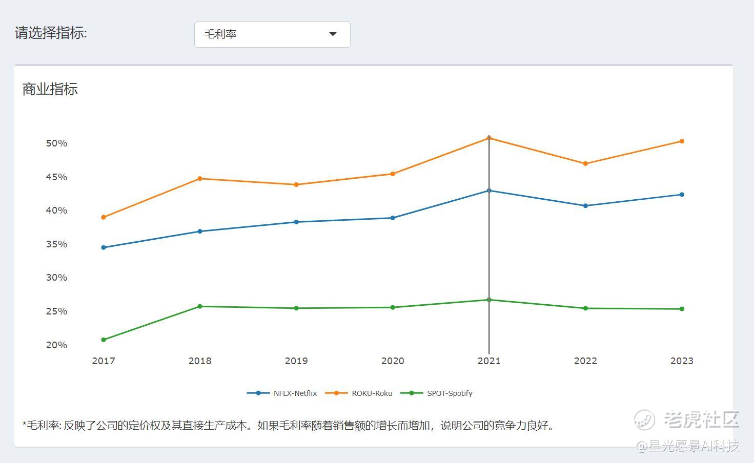Click the 35% y-axis label
754x463 pixels.
[x=56, y=244]
